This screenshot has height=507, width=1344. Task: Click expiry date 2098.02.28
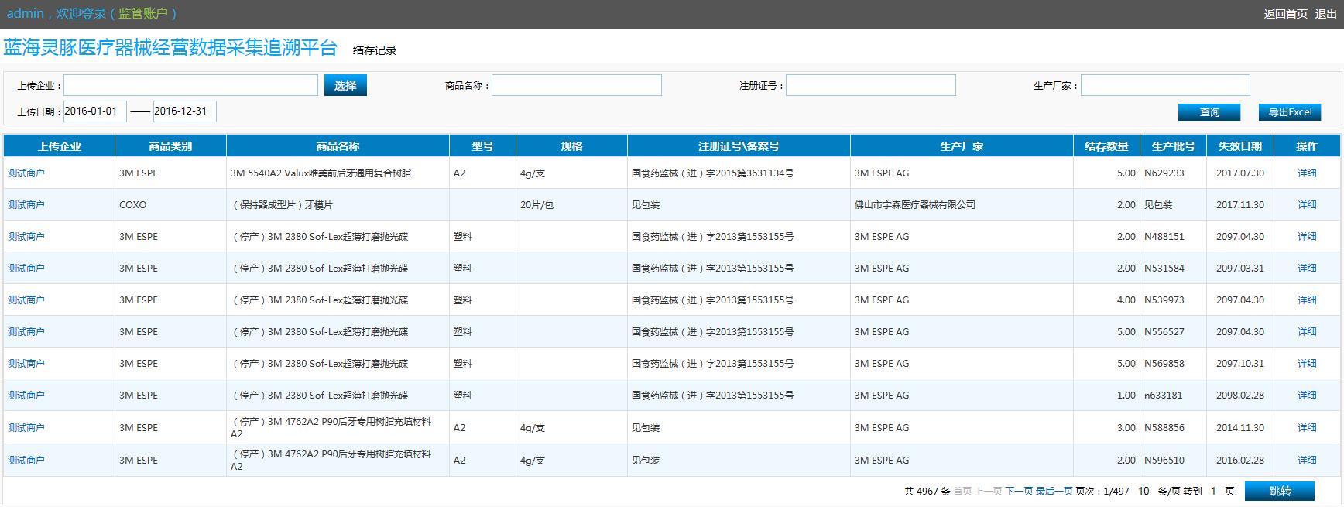(x=1239, y=396)
